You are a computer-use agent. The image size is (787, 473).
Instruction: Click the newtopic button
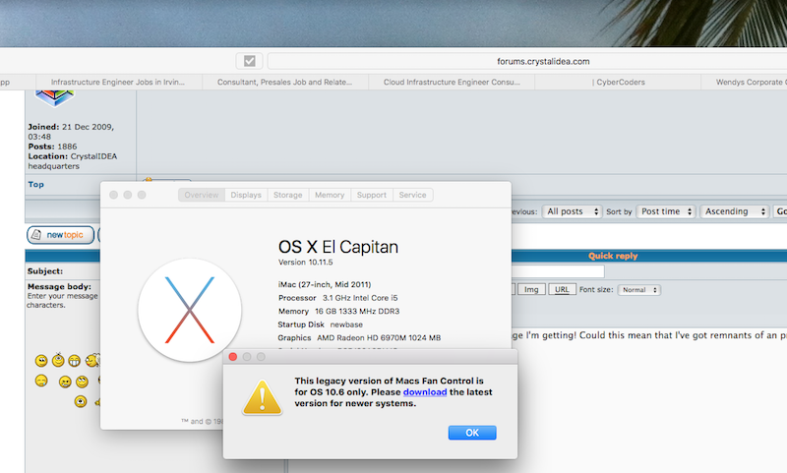pos(61,235)
